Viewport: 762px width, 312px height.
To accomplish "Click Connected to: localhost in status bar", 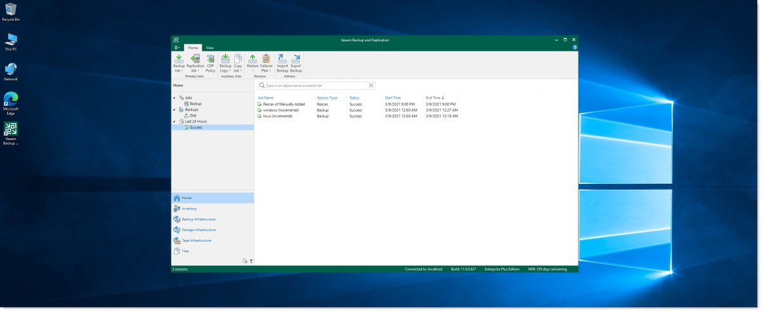I will [423, 269].
